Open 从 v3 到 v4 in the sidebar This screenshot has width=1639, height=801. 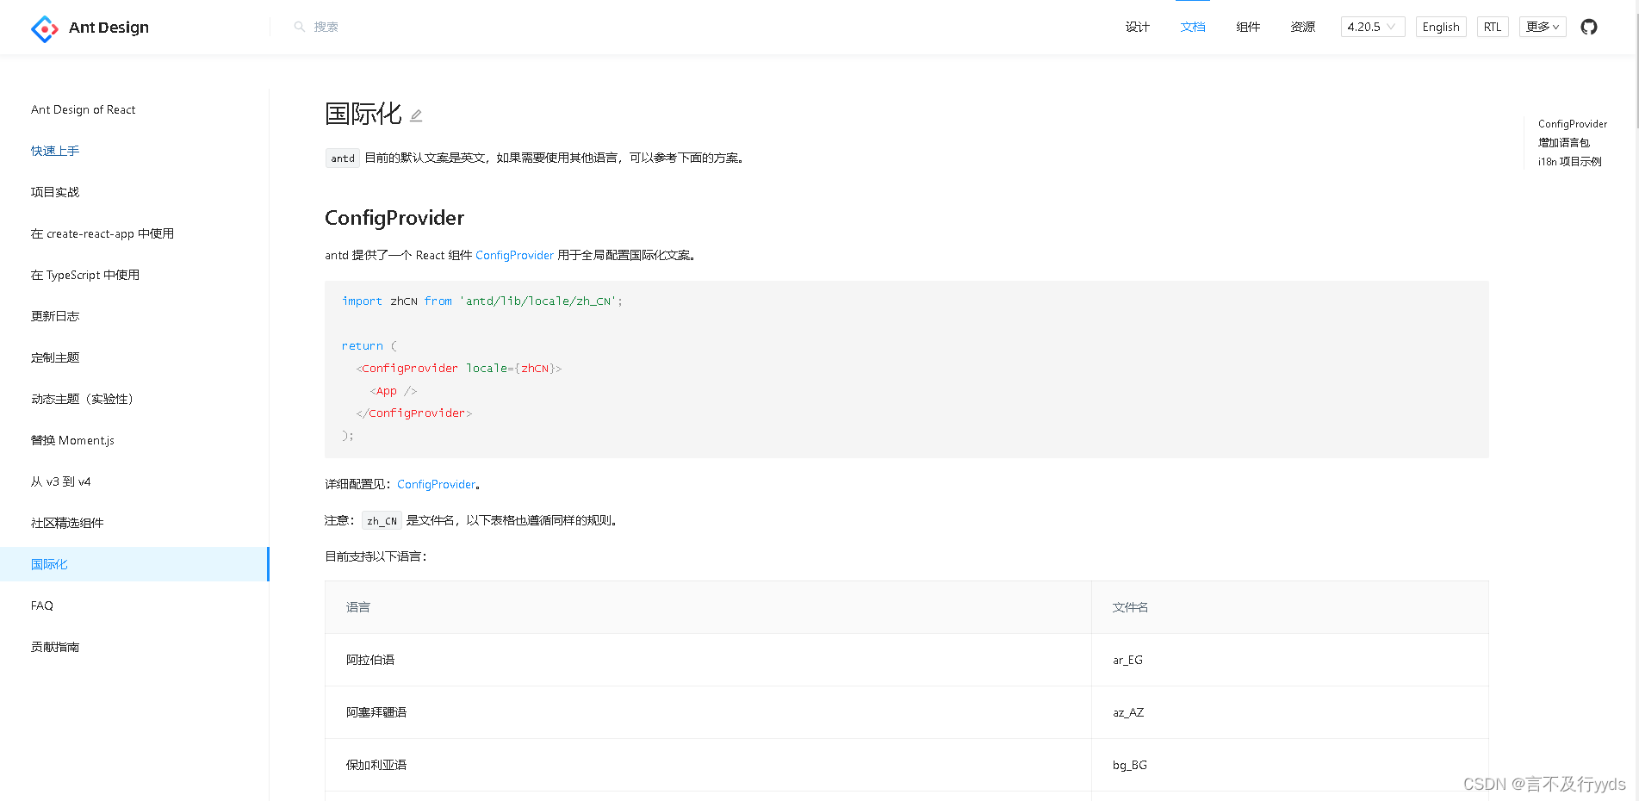pos(60,481)
